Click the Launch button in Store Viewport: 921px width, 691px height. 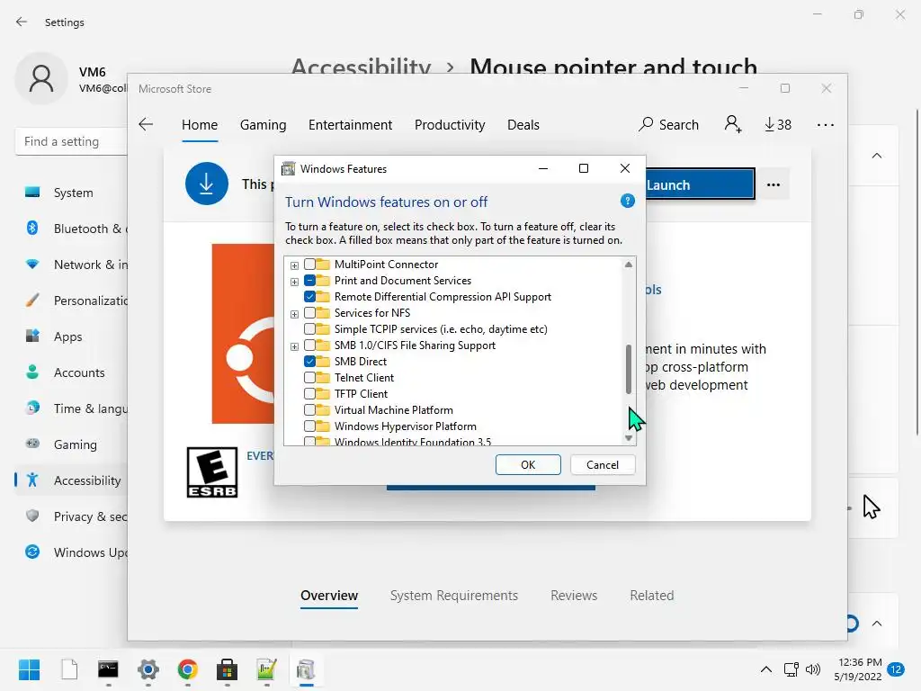click(700, 184)
